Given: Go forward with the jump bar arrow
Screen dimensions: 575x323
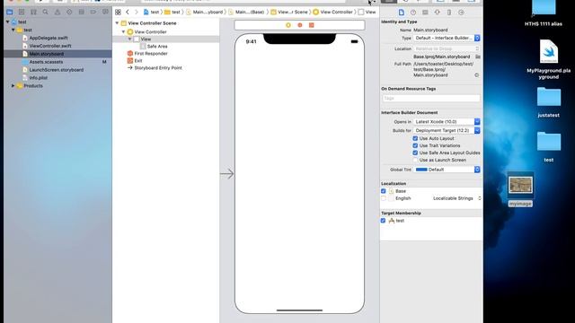Looking at the screenshot, I should (x=137, y=12).
